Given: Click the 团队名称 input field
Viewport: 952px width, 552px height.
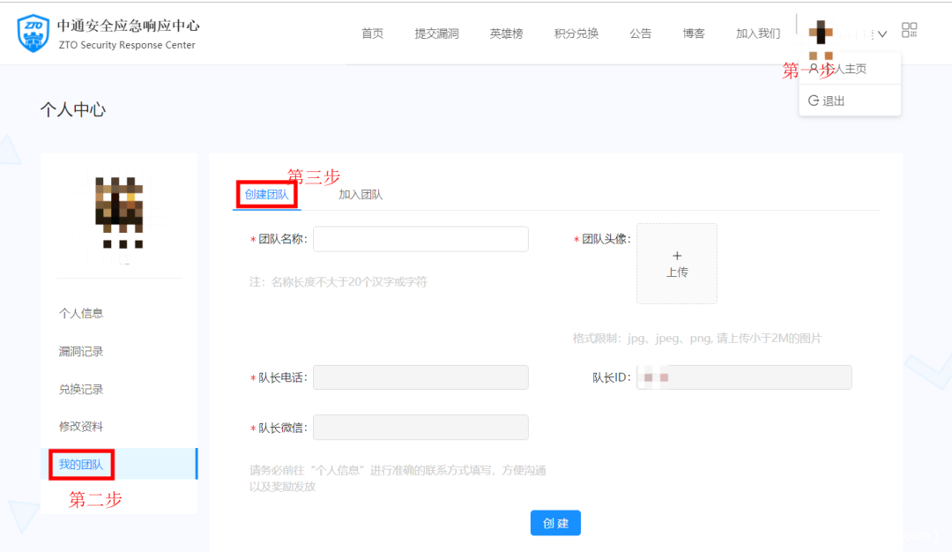Looking at the screenshot, I should tap(420, 239).
